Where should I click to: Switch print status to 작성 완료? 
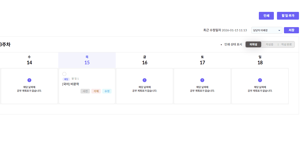[286, 44]
